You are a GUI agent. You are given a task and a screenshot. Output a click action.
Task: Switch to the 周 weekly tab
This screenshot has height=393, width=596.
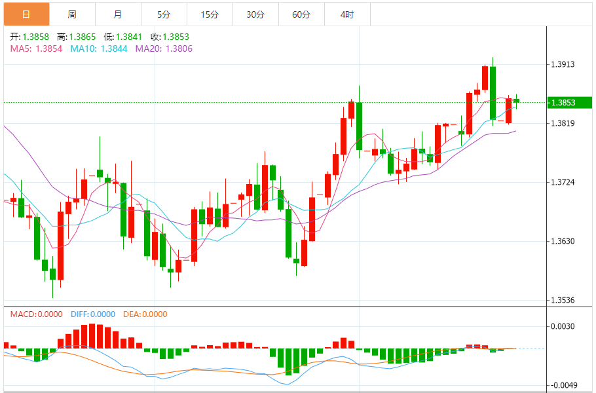[x=72, y=14]
